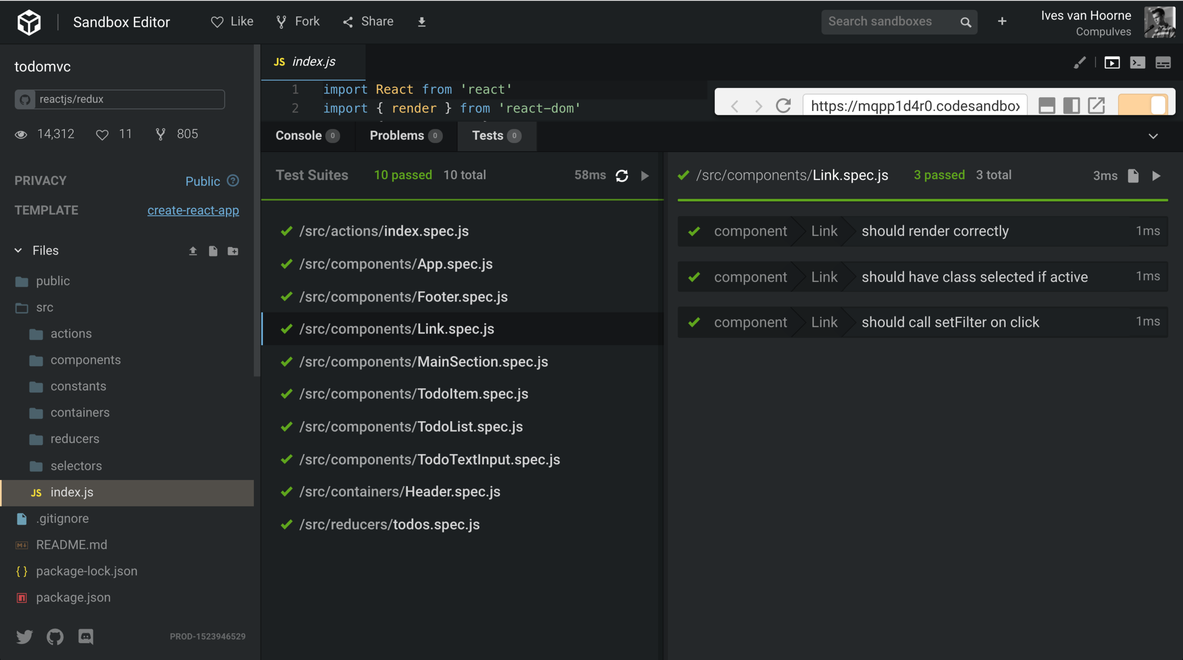
Task: Create new directory icon in Files
Action: point(233,251)
